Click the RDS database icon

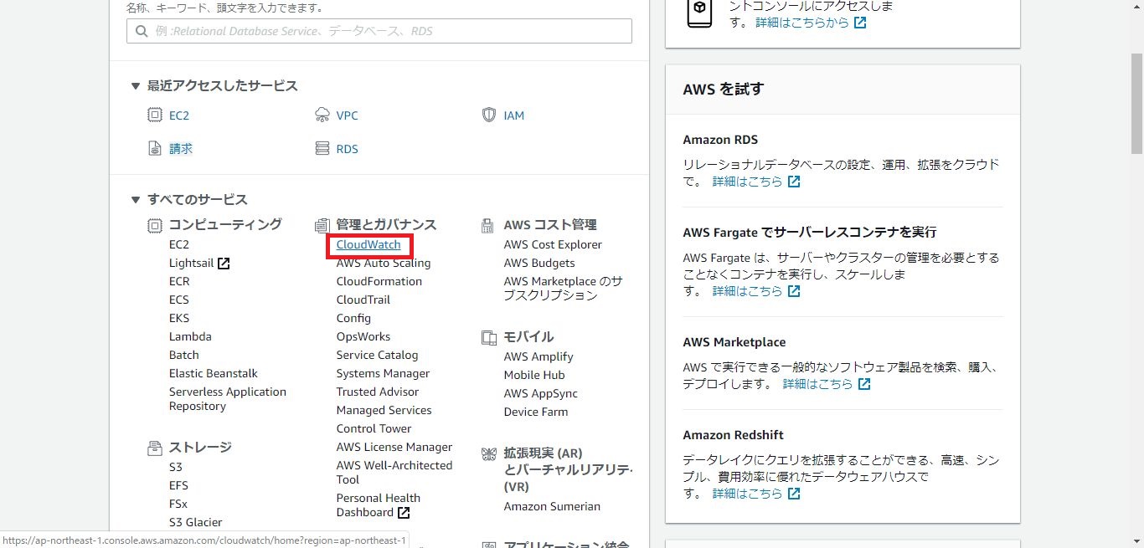[322, 149]
